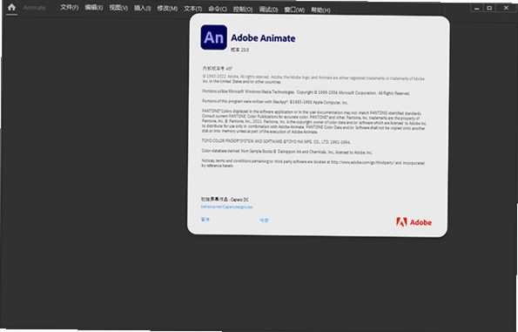Open the 文本(T) menu
This screenshot has width=518, height=332.
[x=192, y=9]
